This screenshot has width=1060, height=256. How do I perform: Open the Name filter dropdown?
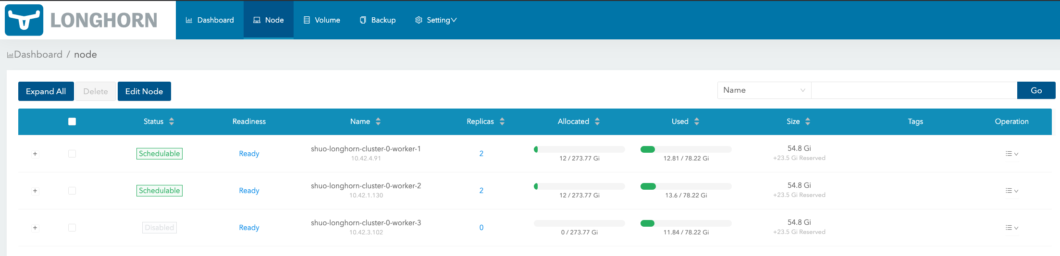pos(764,90)
